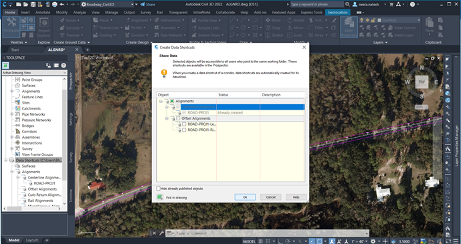This screenshot has width=461, height=244.
Task: Open the Toolspace palette button
Action: [x=11, y=27]
